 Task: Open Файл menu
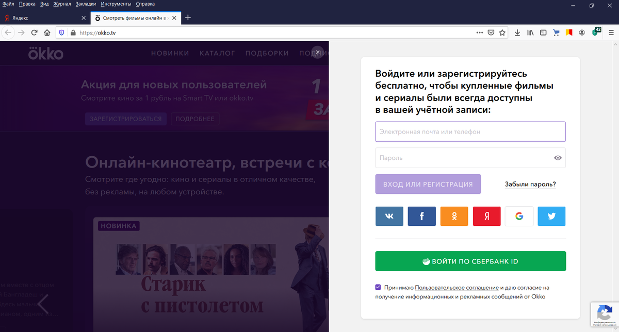click(8, 4)
